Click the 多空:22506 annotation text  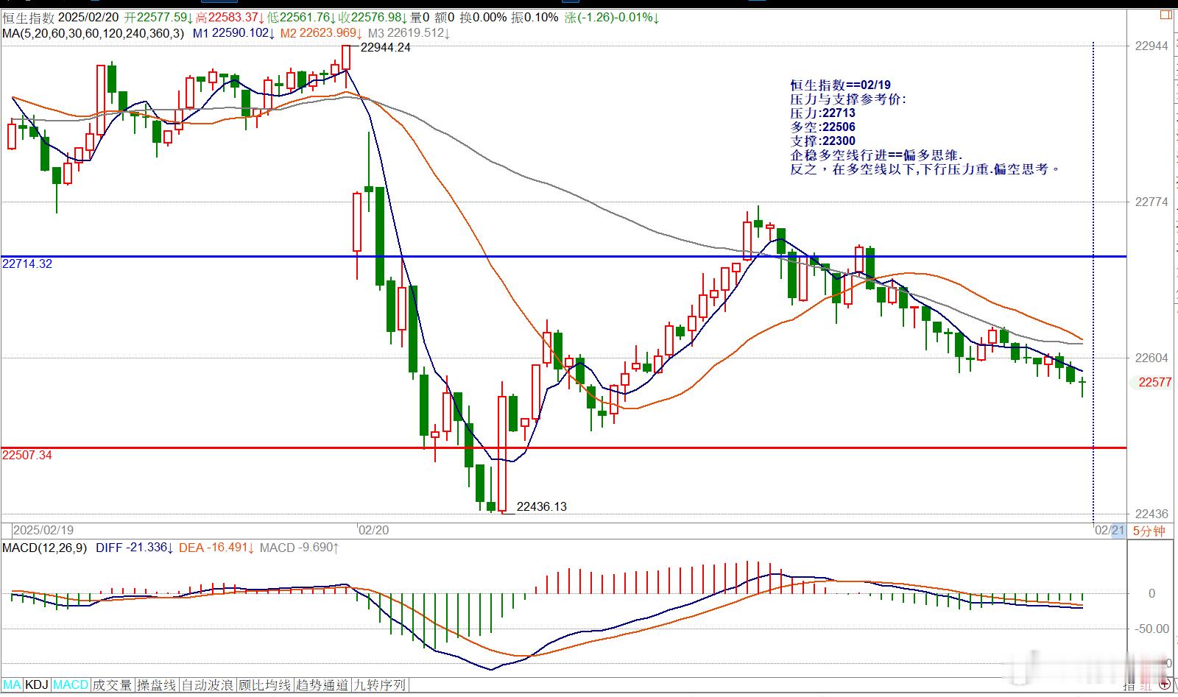pyautogui.click(x=822, y=127)
